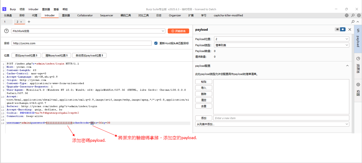The width and height of the screenshot is (362, 163).
Task: Open the 项目 menu
Action: point(22,9)
